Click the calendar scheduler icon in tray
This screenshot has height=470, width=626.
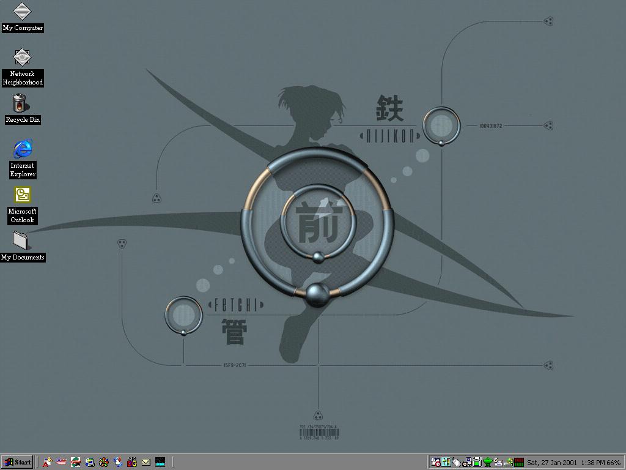[x=435, y=462]
